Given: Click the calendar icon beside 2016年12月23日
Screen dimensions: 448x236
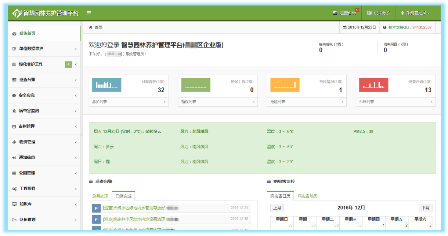Looking at the screenshot, I should pos(344,27).
